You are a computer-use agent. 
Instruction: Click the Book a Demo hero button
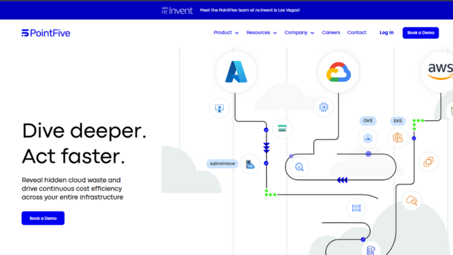coord(43,218)
